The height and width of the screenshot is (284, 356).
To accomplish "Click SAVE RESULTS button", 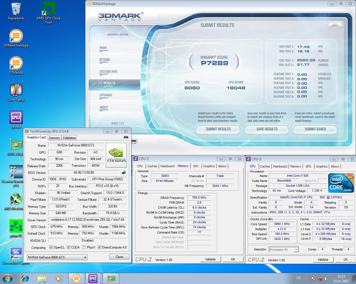I will point(267,129).
